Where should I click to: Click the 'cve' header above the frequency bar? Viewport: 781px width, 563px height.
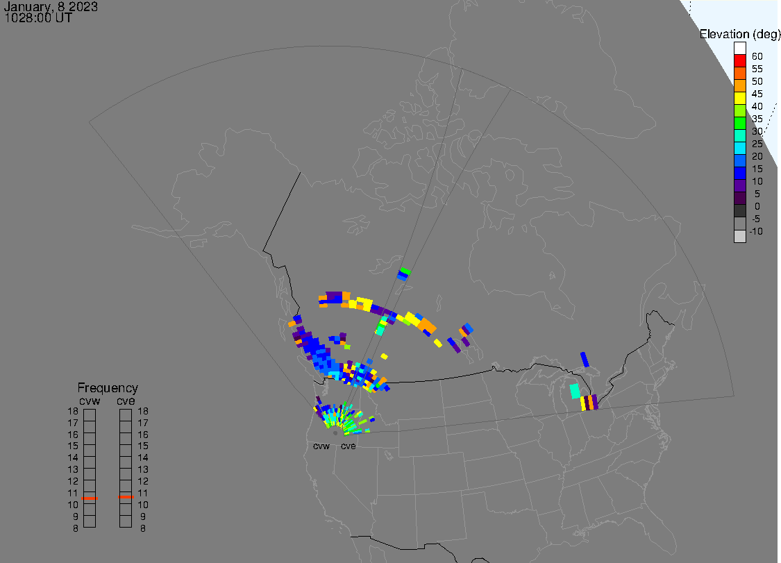click(126, 401)
